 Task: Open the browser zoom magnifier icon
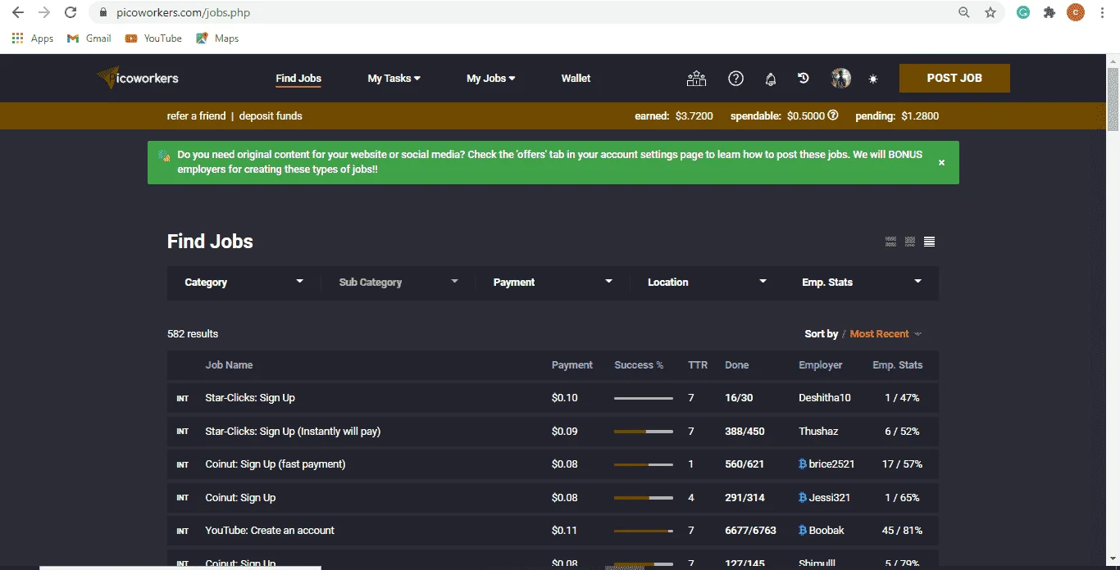tap(964, 12)
